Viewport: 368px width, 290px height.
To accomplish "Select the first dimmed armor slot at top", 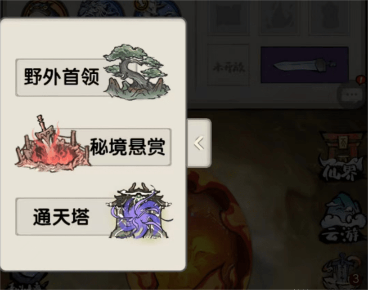I will (229, 18).
